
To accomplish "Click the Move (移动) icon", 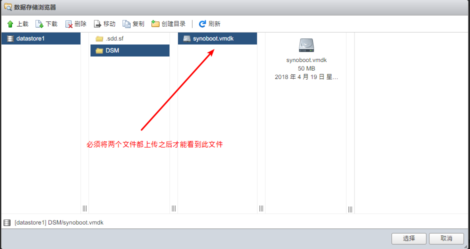I will point(97,24).
